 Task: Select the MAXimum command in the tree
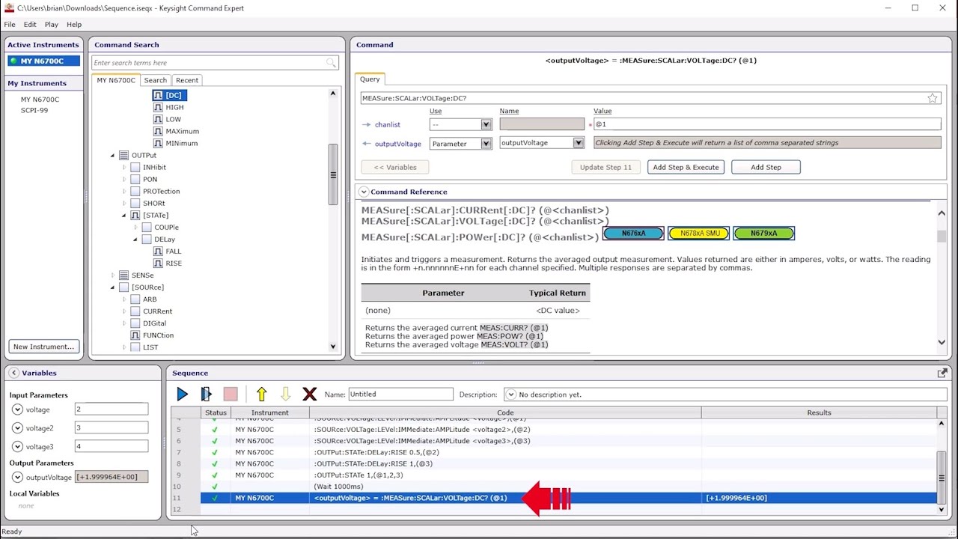pos(176,131)
